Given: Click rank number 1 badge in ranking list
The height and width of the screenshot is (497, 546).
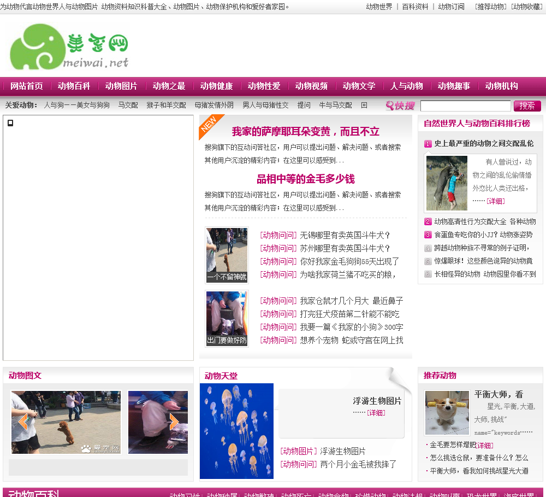Looking at the screenshot, I should point(428,144).
